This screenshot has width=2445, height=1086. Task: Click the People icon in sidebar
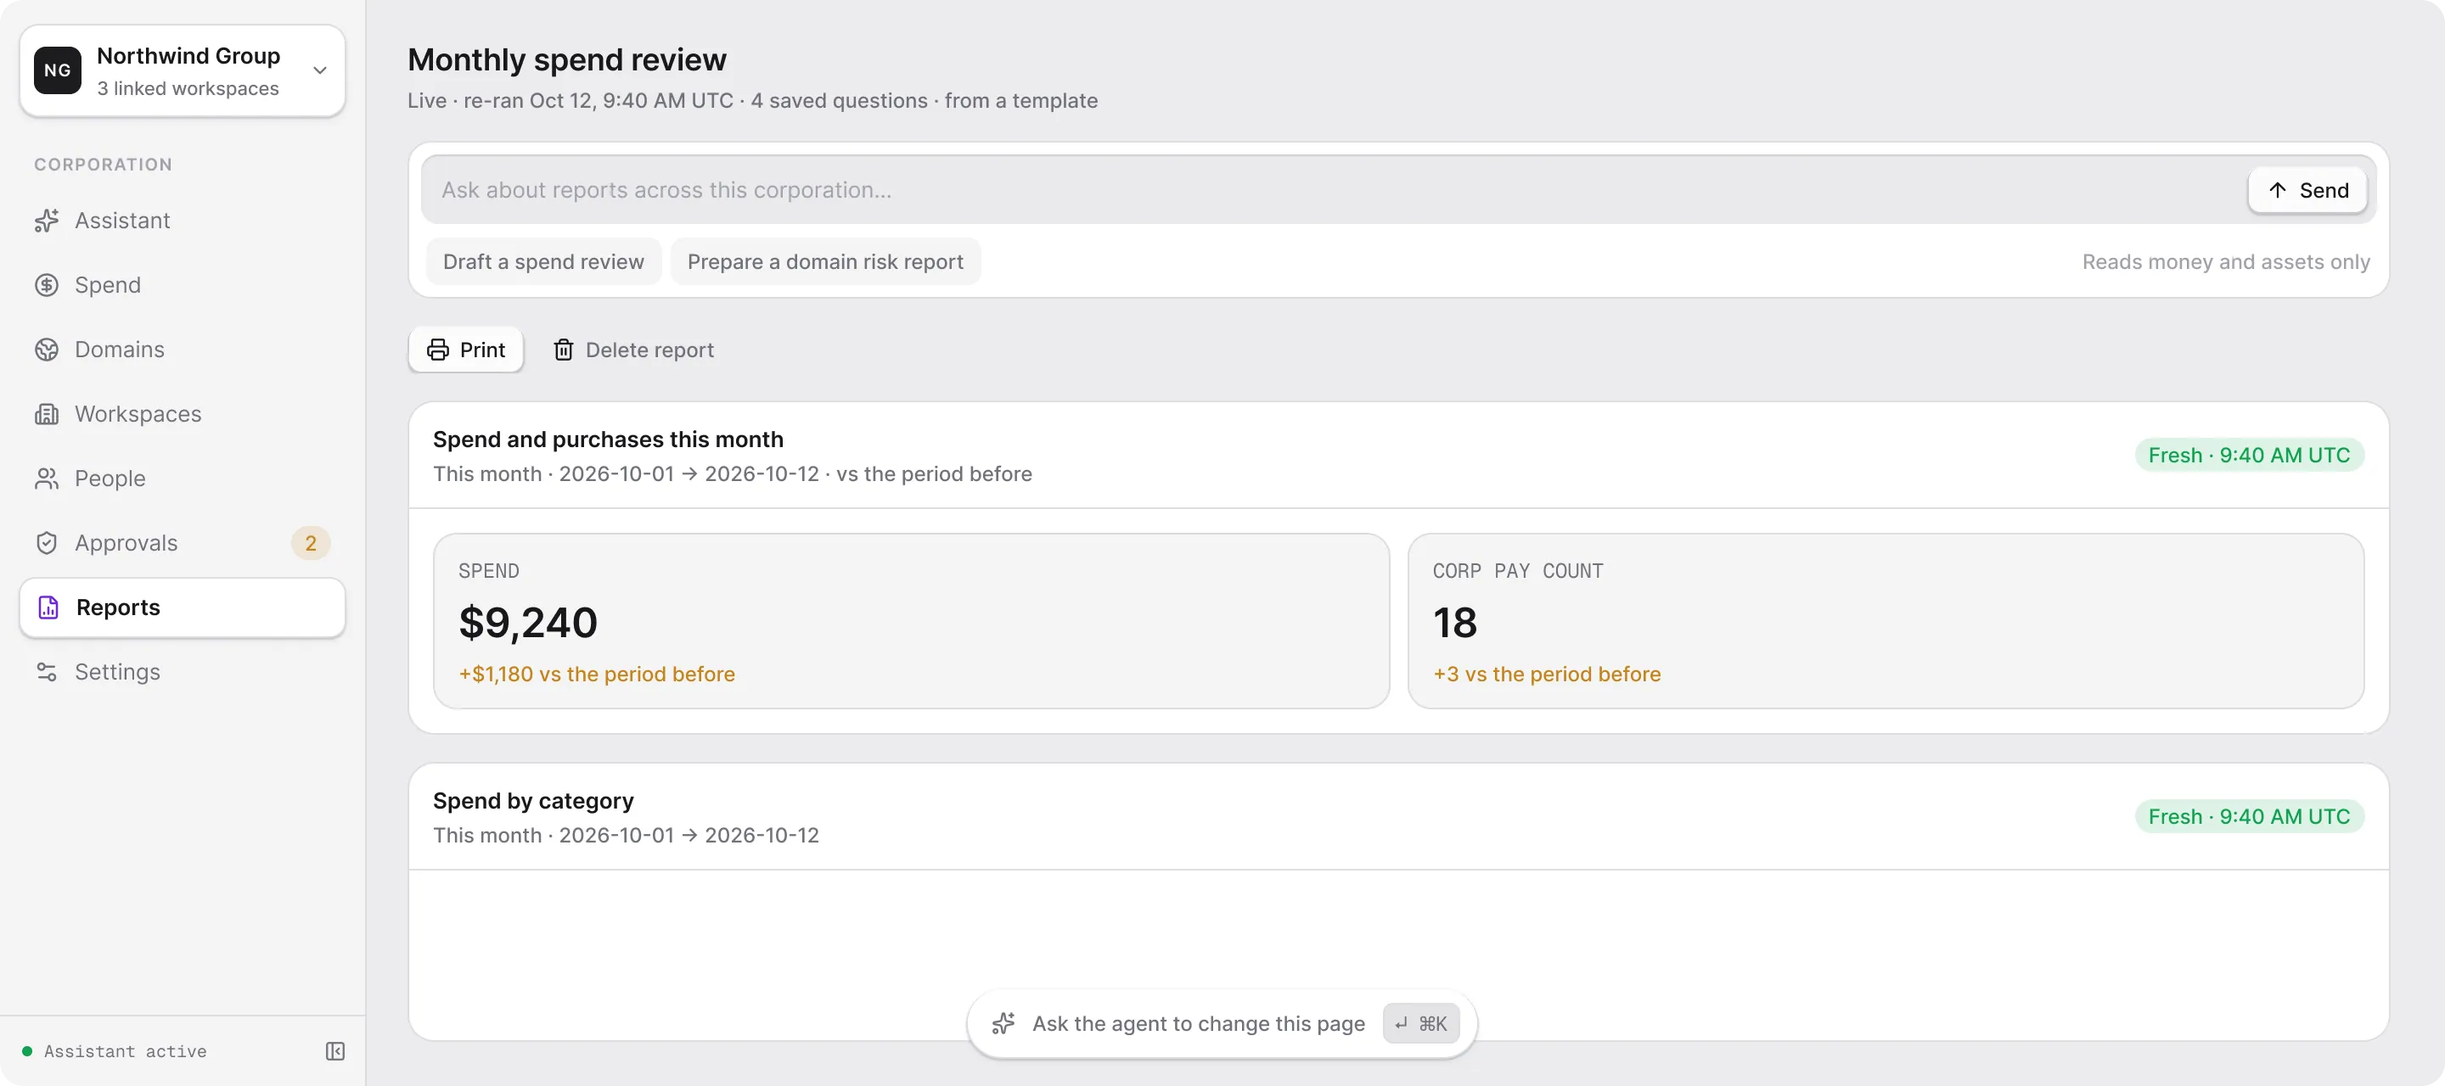(47, 479)
